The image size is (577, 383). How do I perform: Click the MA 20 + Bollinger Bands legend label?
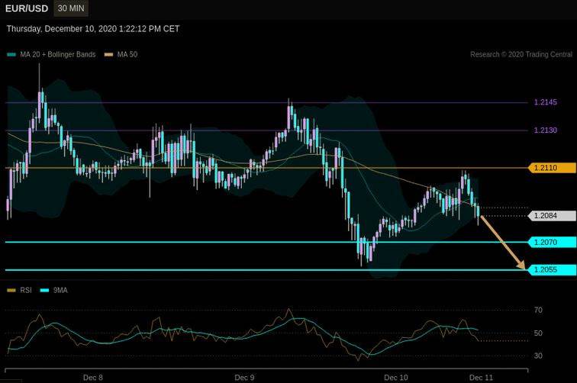click(x=58, y=54)
